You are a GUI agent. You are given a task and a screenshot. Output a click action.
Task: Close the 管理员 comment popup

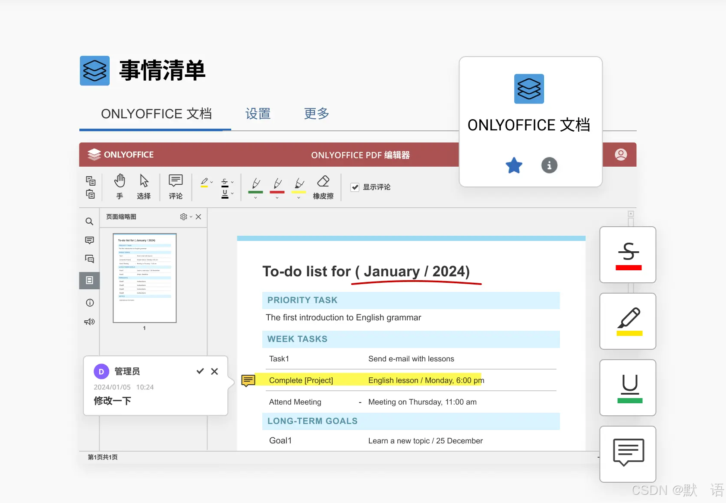[214, 371]
